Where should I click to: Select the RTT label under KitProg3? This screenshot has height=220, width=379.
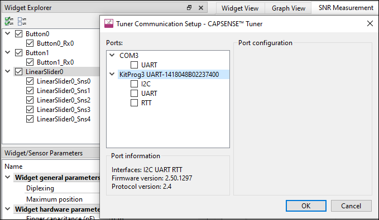[x=146, y=103]
